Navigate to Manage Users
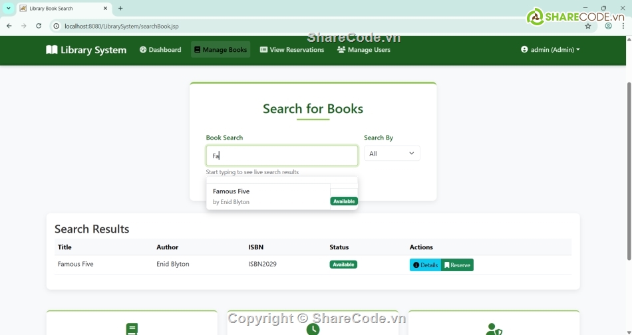Screen dimensions: 632x335 pos(363,50)
